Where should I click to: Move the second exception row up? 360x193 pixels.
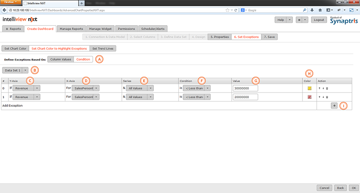click(319, 97)
